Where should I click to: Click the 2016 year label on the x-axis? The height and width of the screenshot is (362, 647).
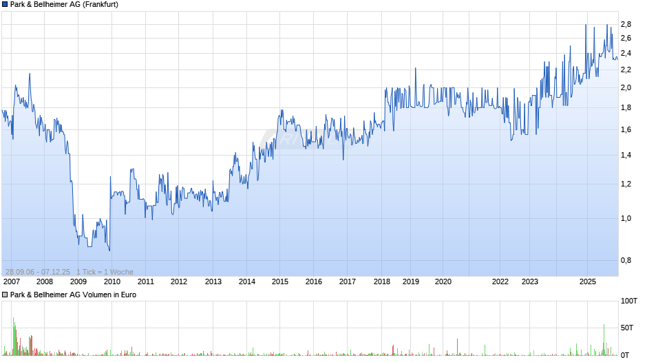[314, 281]
